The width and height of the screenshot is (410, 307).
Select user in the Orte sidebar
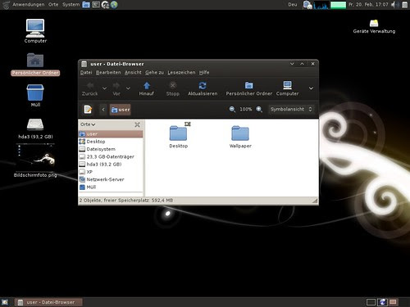[x=111, y=134]
